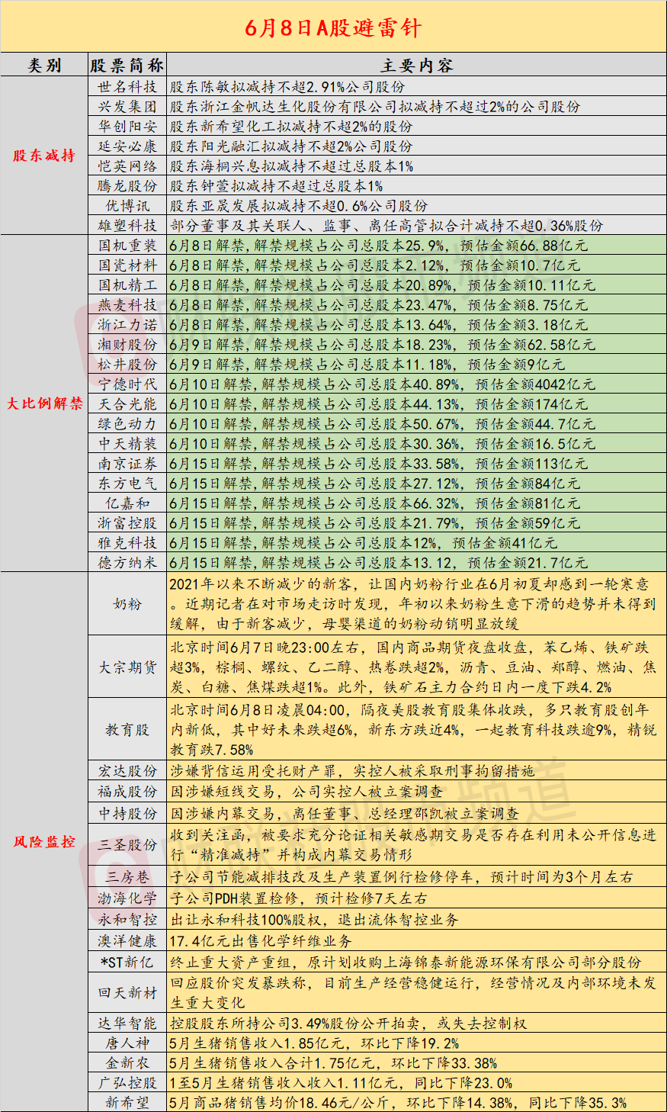This screenshot has width=667, height=1112.
Task: Select stock name 澳洋健康
Action: pyautogui.click(x=127, y=941)
